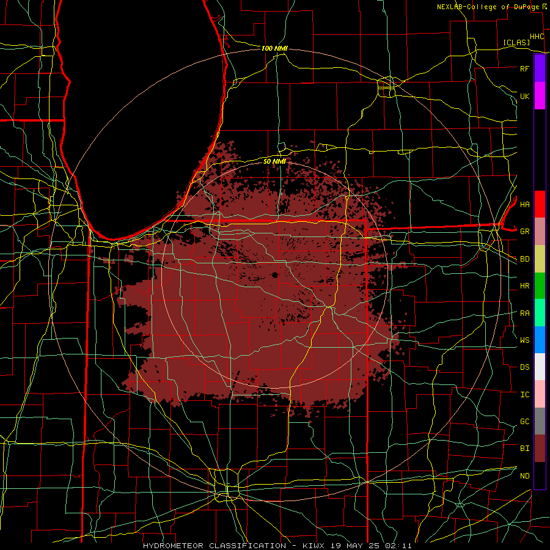Click the 'HR' legend label
Image resolution: width=550 pixels, height=550 pixels.
(x=524, y=286)
